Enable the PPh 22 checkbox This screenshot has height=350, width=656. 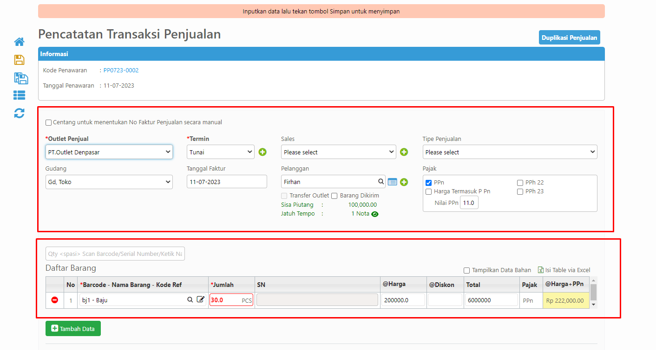(x=520, y=183)
